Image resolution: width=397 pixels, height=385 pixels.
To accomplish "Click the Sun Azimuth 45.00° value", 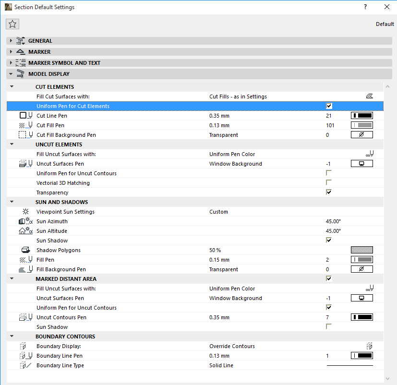I will 333,221.
